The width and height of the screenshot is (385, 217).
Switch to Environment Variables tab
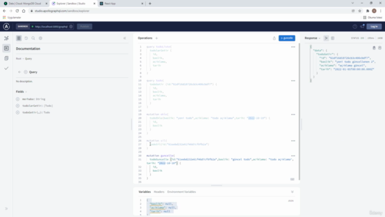[182, 192]
